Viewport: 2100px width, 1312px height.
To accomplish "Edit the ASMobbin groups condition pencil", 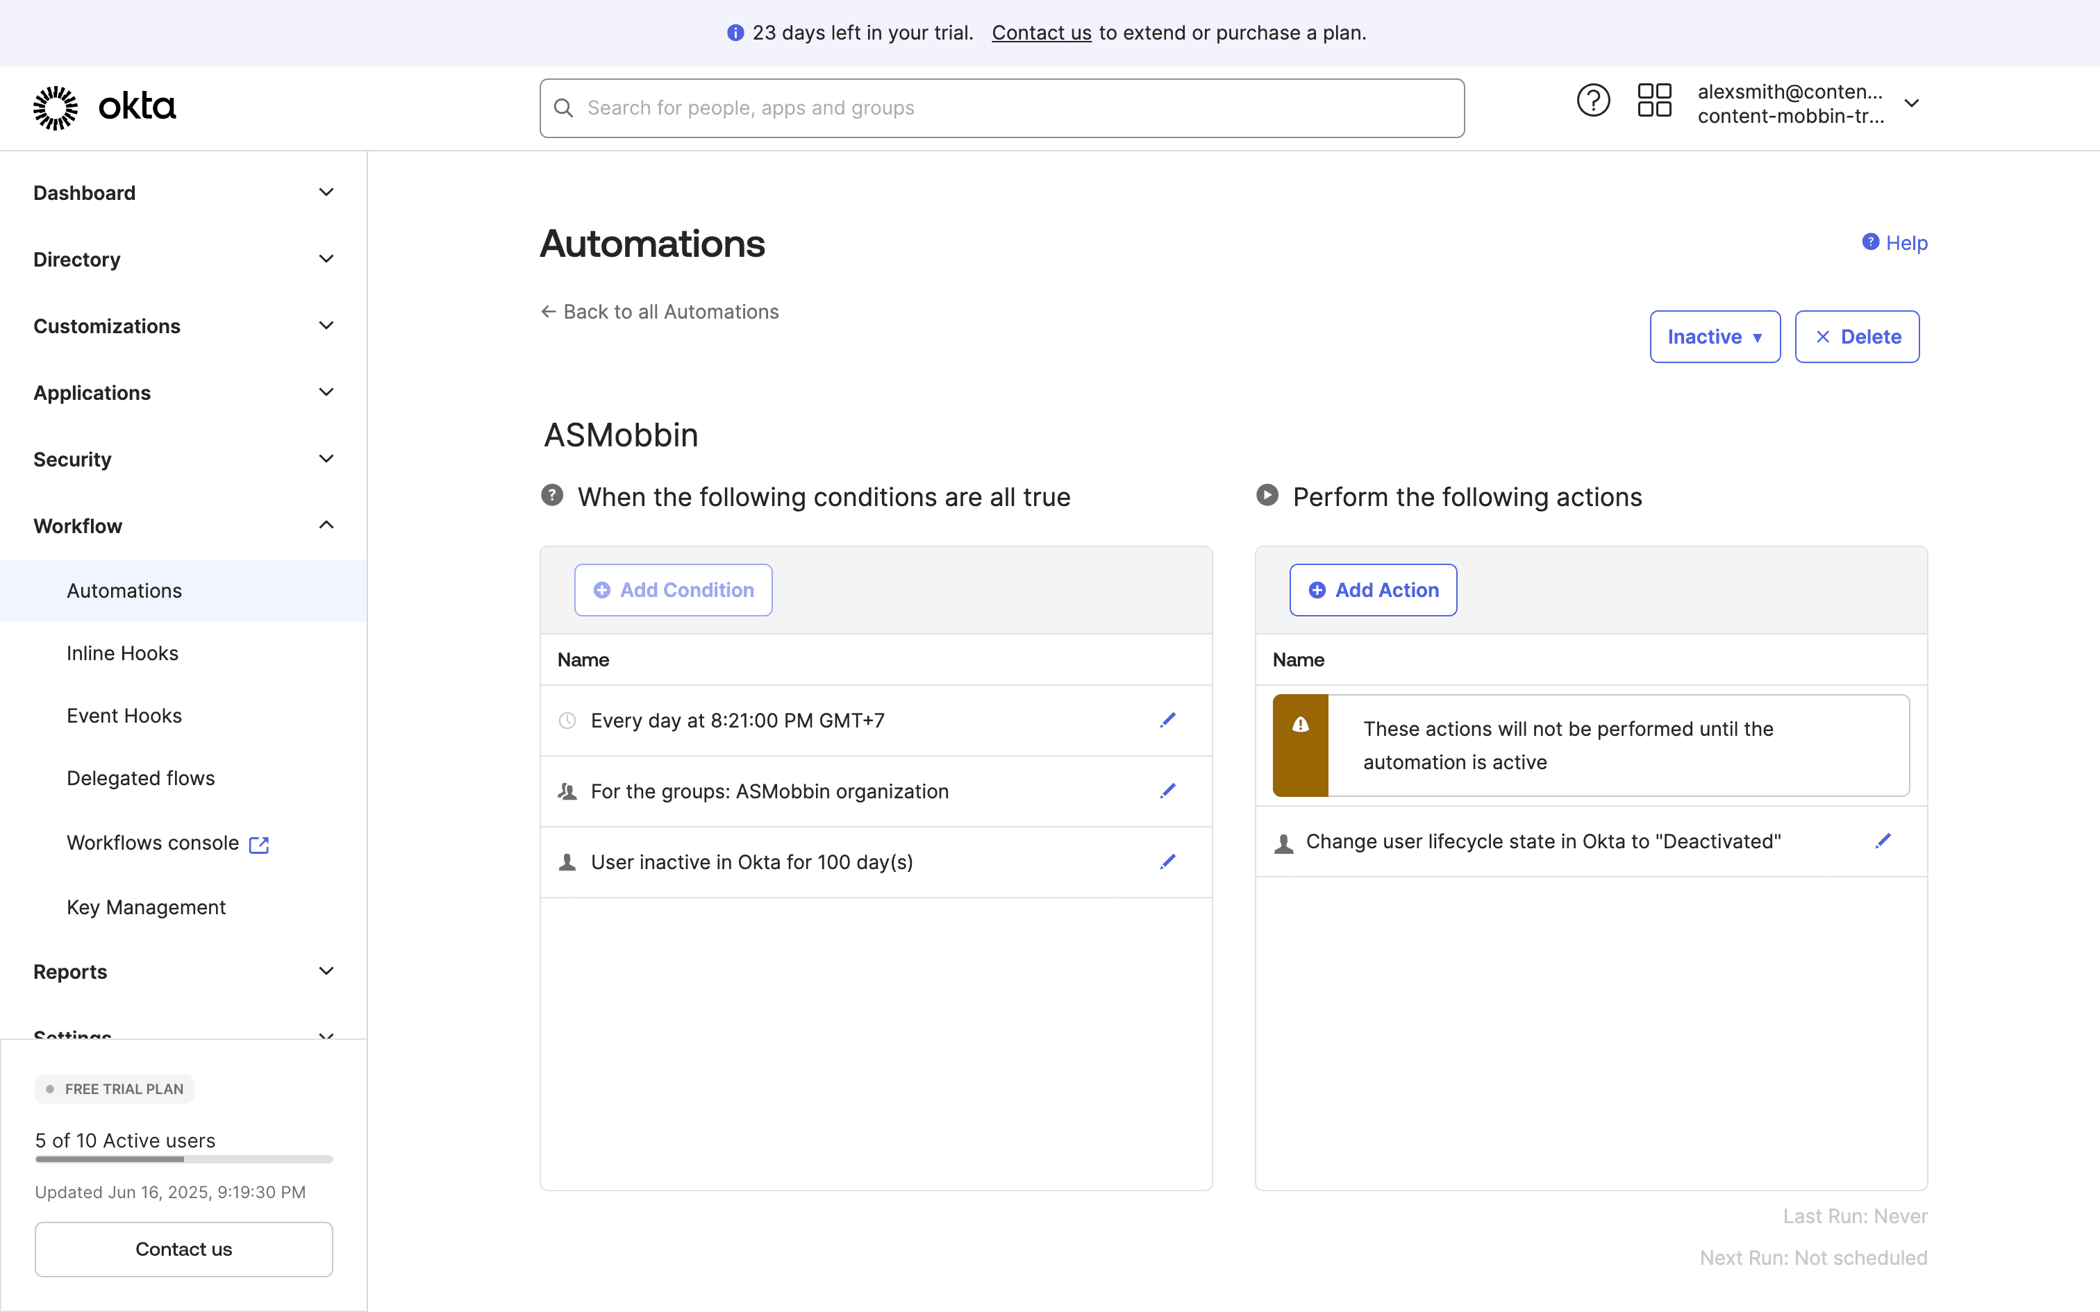I will pos(1167,791).
